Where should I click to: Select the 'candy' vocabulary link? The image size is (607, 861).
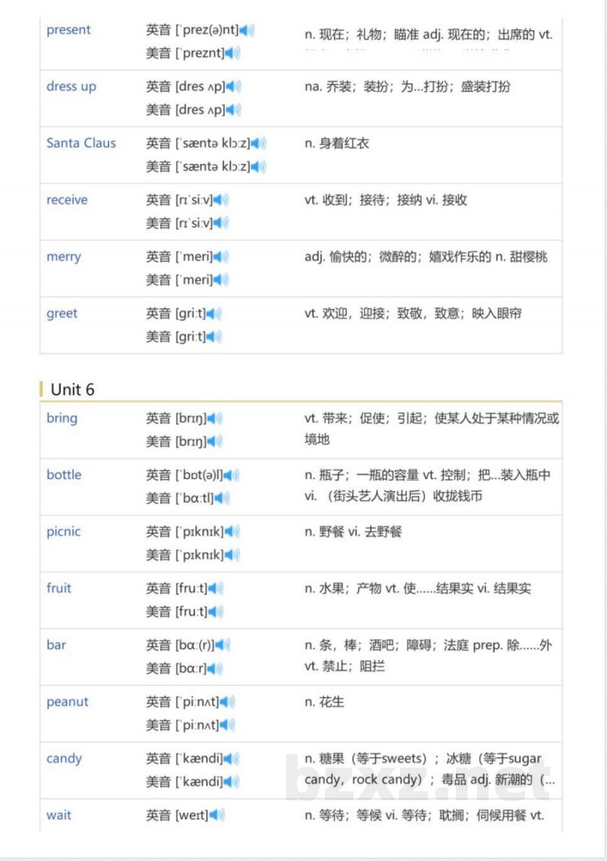pos(64,758)
